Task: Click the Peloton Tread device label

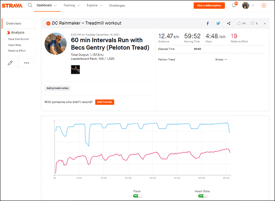Action: (x=166, y=60)
